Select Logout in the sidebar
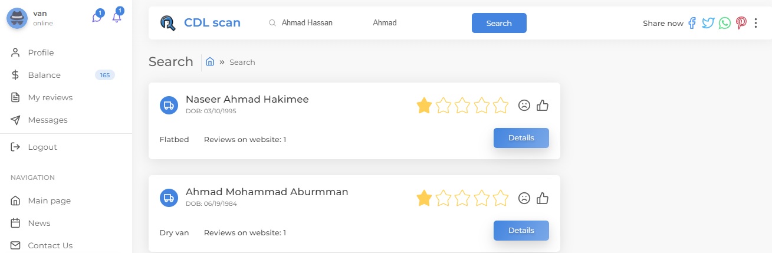772x253 pixels. coord(42,147)
